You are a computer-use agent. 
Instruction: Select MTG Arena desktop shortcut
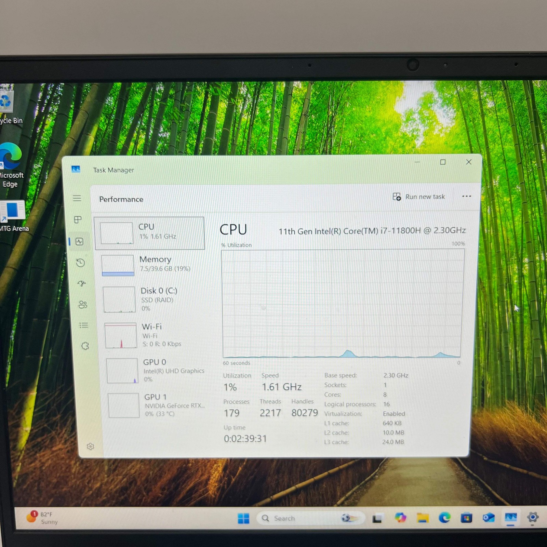[13, 216]
